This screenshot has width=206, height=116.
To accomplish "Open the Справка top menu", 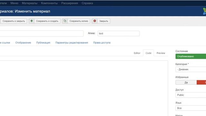I will click(x=87, y=3).
